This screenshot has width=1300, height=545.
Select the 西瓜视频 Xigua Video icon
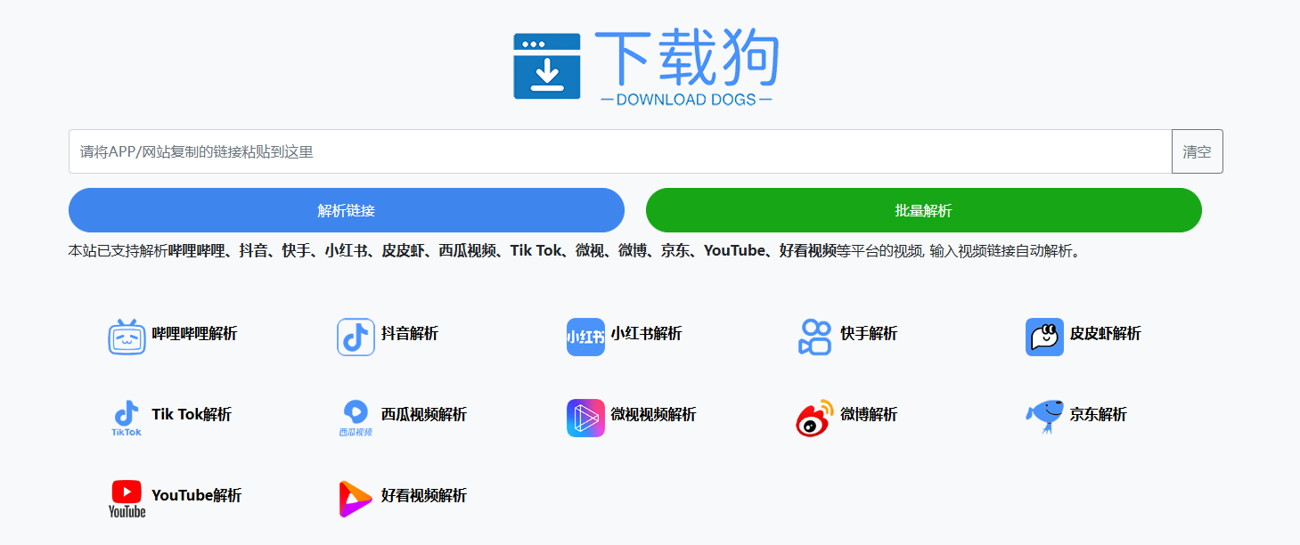pyautogui.click(x=356, y=417)
